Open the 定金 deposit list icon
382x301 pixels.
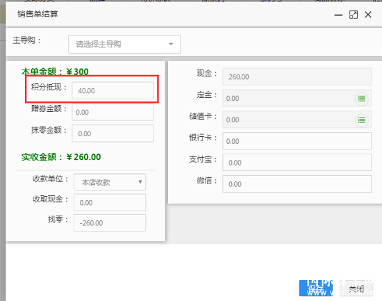coord(362,99)
